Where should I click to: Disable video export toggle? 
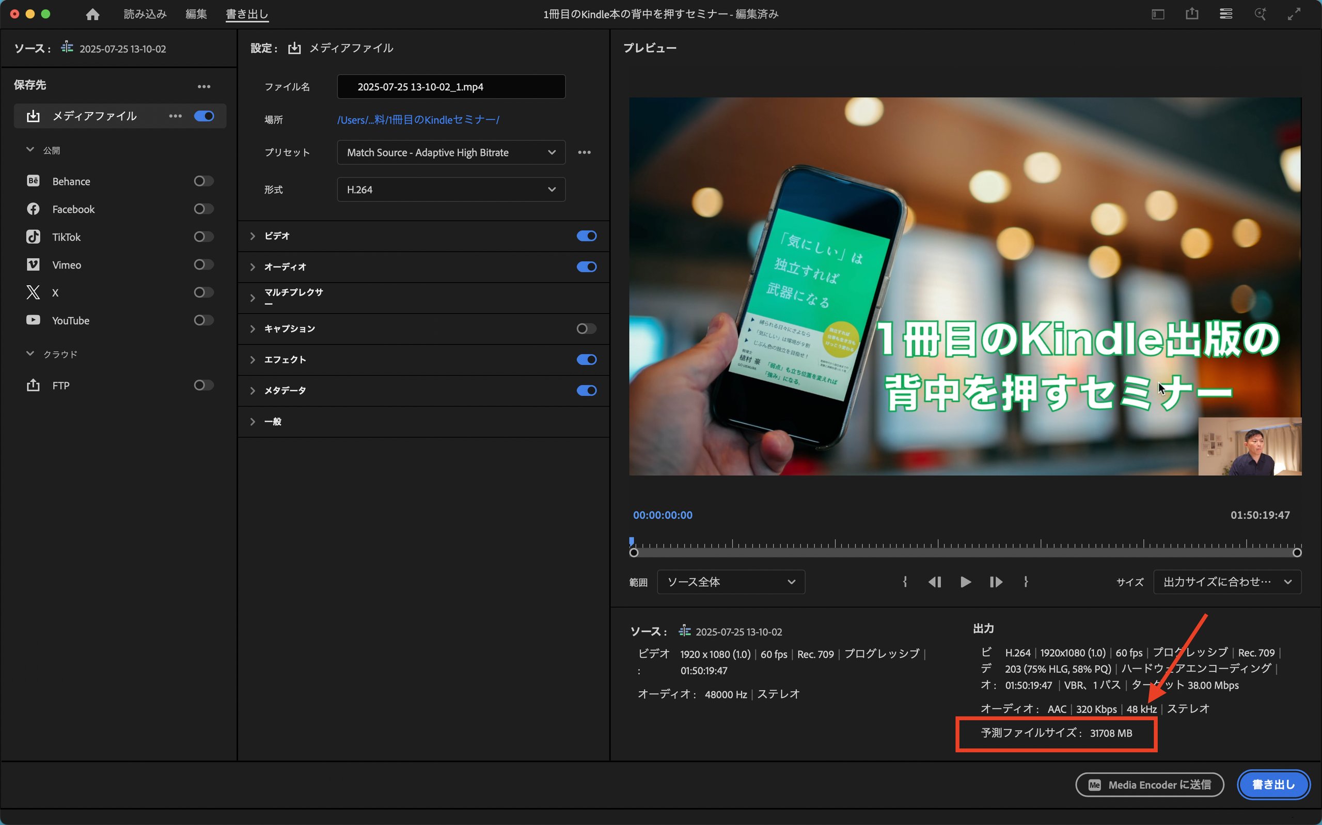click(x=587, y=236)
